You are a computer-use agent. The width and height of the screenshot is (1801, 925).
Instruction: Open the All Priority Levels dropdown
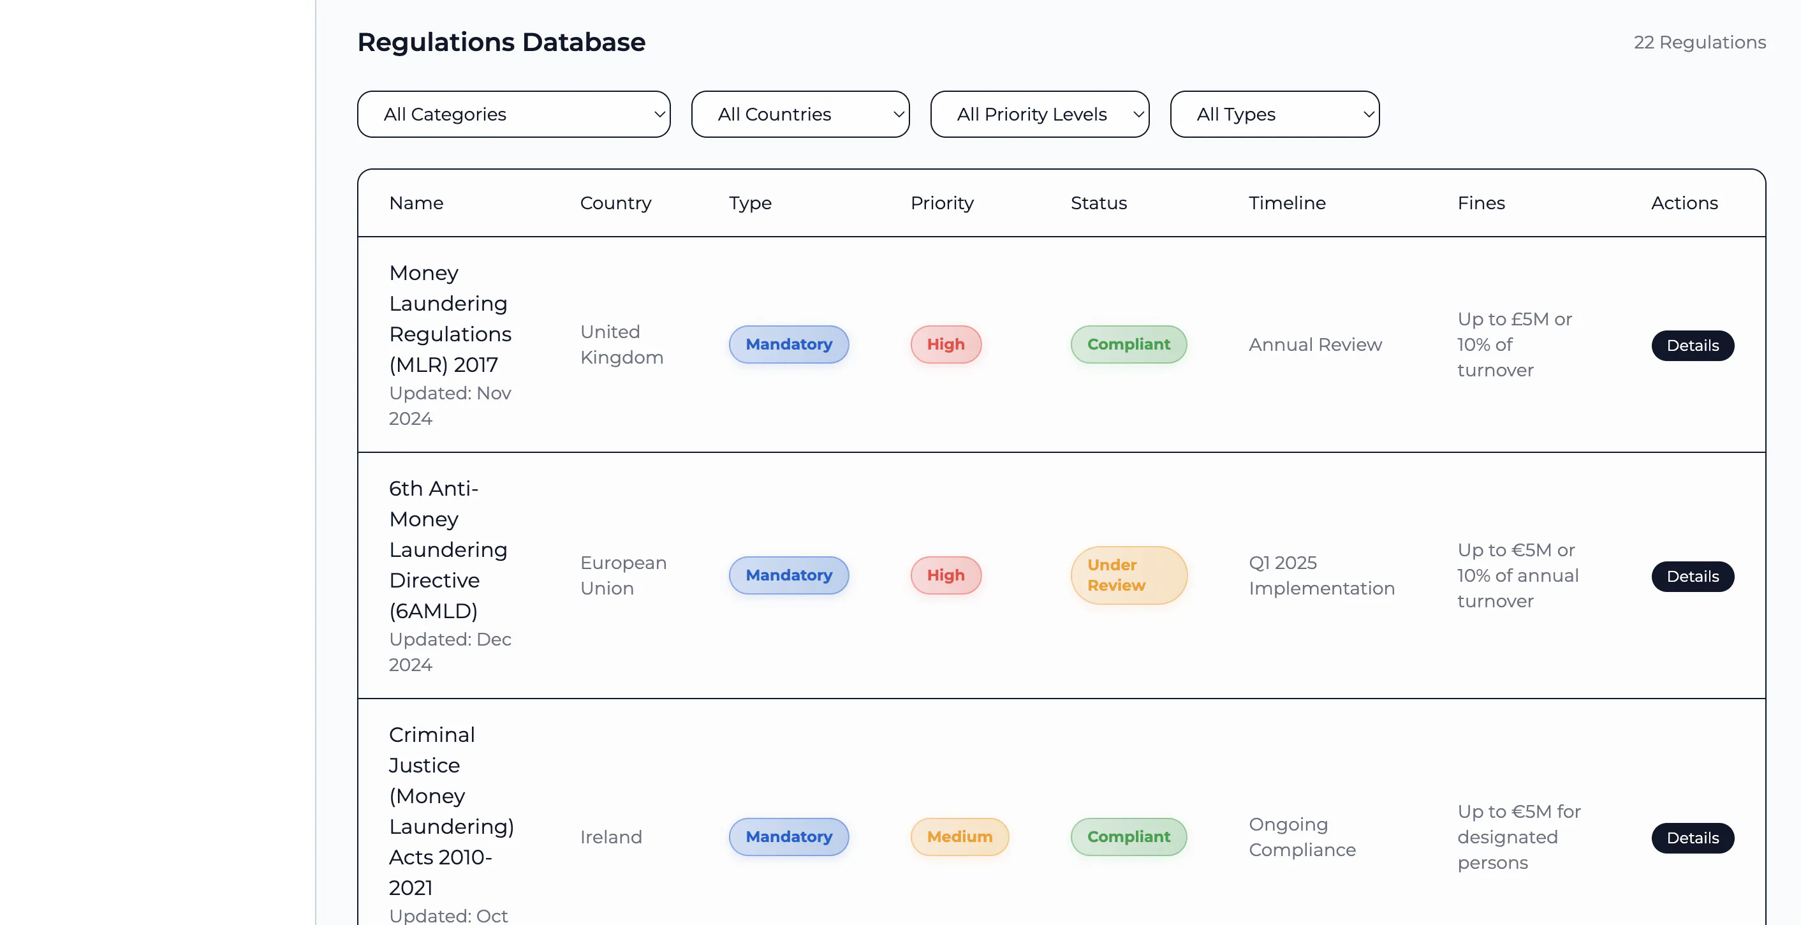point(1039,114)
